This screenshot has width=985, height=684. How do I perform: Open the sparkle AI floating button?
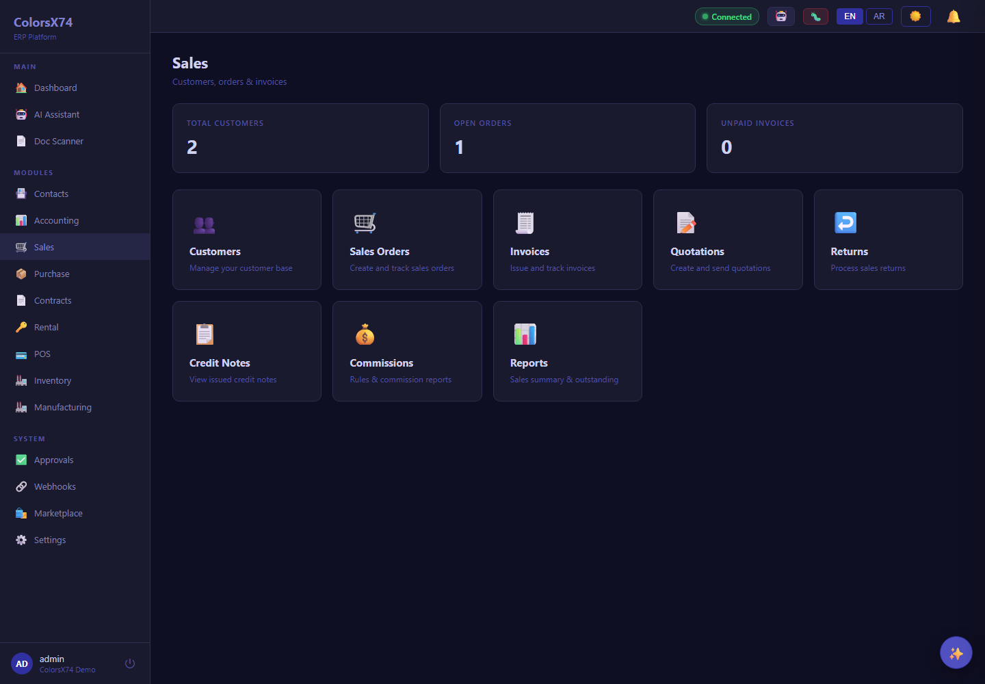click(x=956, y=653)
